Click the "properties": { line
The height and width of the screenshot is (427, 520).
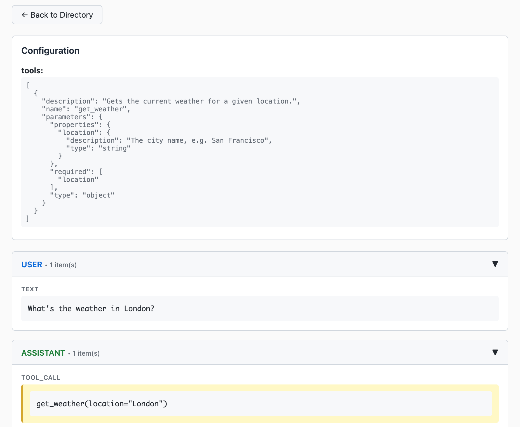80,125
